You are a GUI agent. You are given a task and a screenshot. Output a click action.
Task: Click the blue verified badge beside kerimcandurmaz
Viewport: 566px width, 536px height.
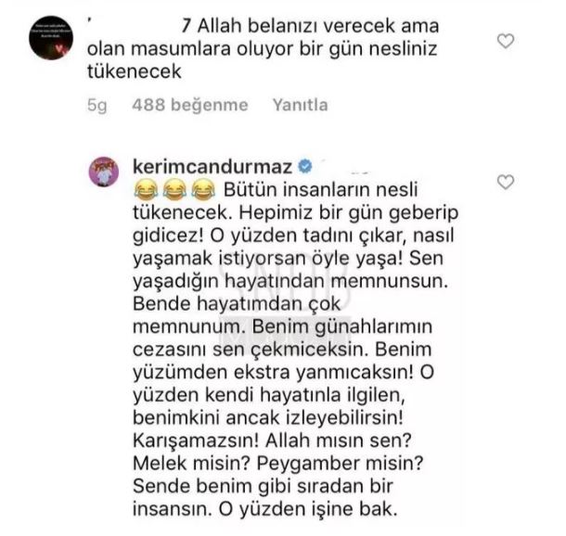[x=305, y=167]
